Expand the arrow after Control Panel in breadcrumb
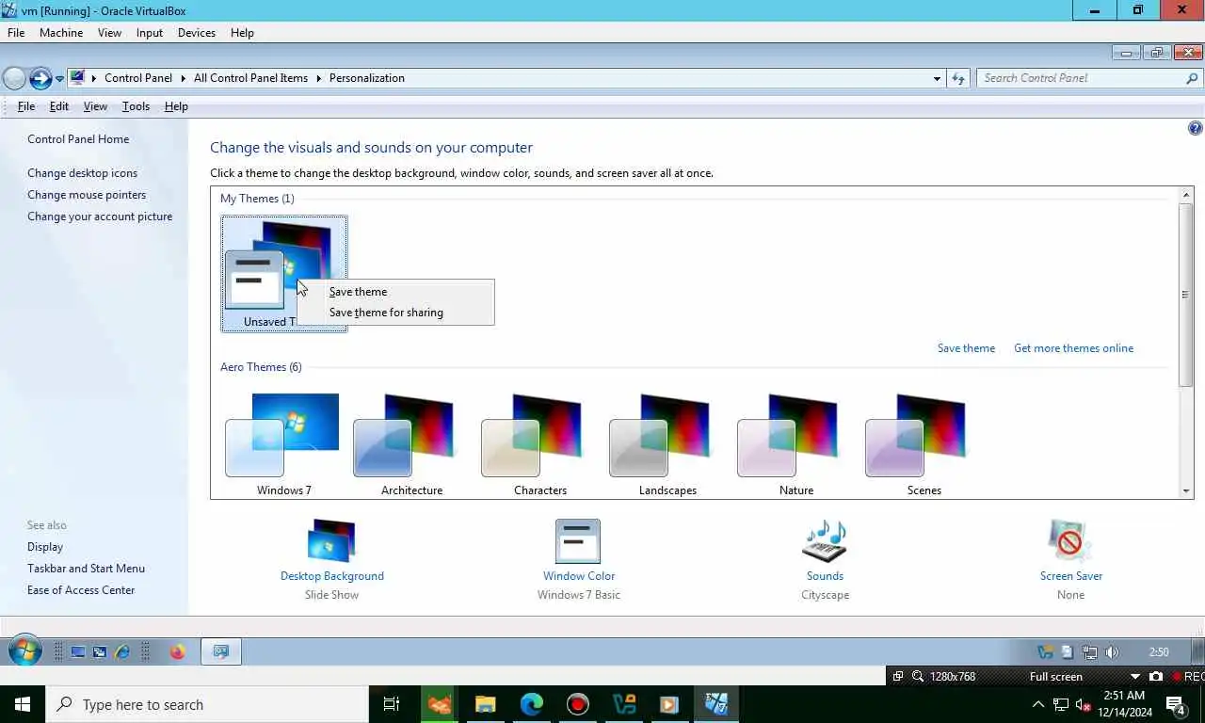 [184, 78]
